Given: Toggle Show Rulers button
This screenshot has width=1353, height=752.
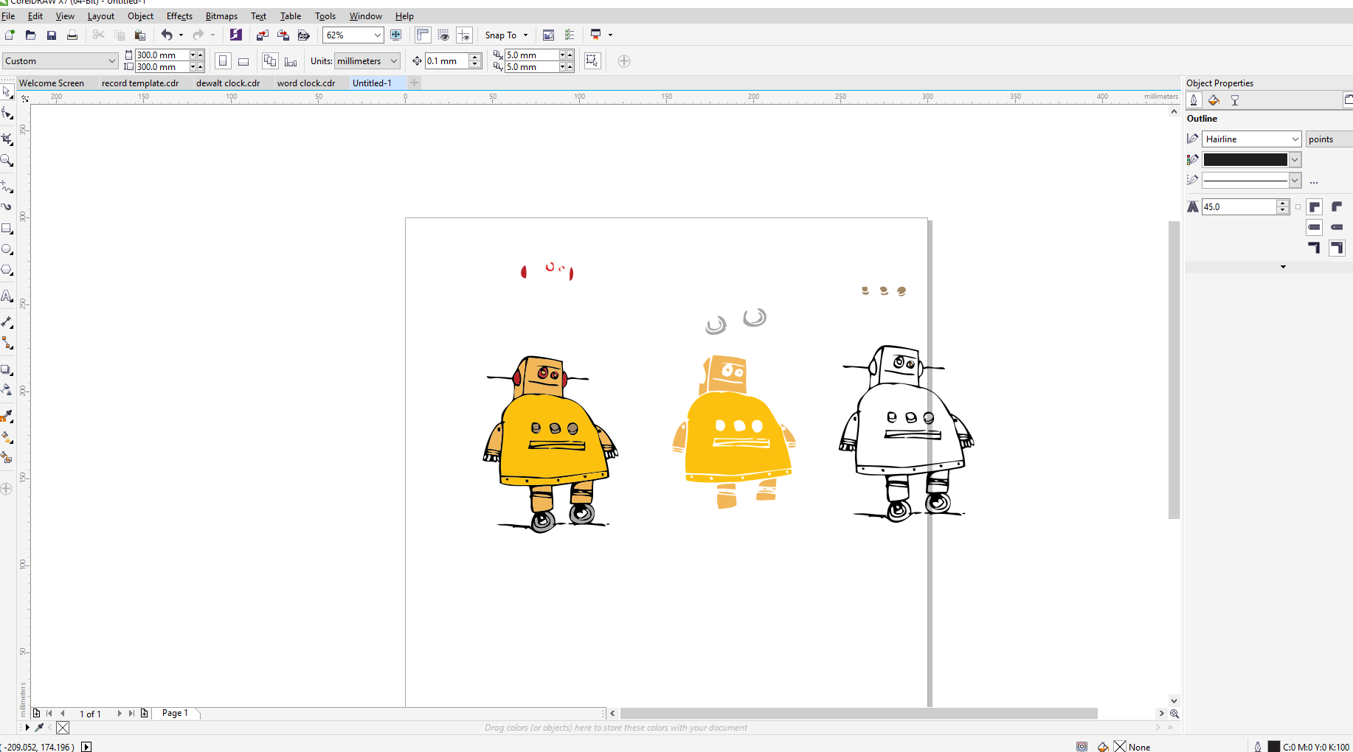Looking at the screenshot, I should pyautogui.click(x=423, y=35).
